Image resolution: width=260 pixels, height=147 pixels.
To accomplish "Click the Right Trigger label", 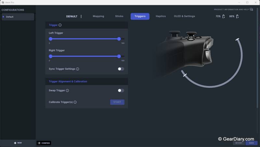I will coord(57,50).
